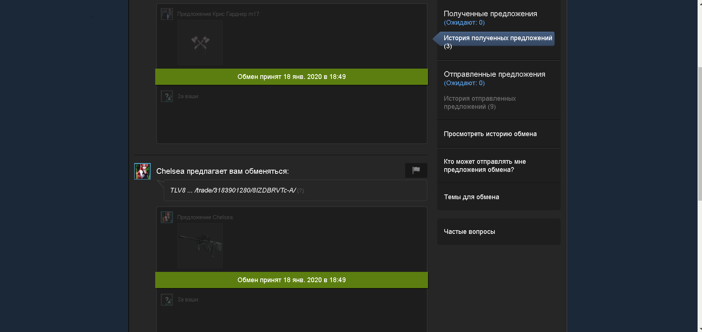Viewport: 702px width, 332px height.
Task: Click the received '(Ожидают: 0)' pending link
Action: pos(464,23)
